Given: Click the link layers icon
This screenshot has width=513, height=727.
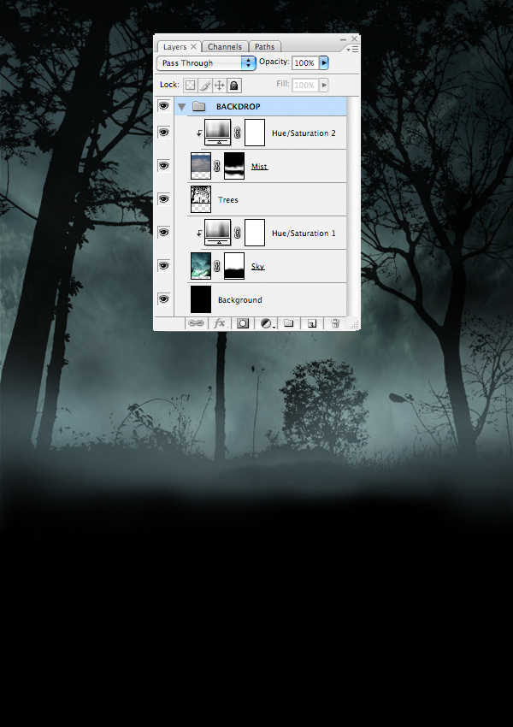Looking at the screenshot, I should pos(196,323).
